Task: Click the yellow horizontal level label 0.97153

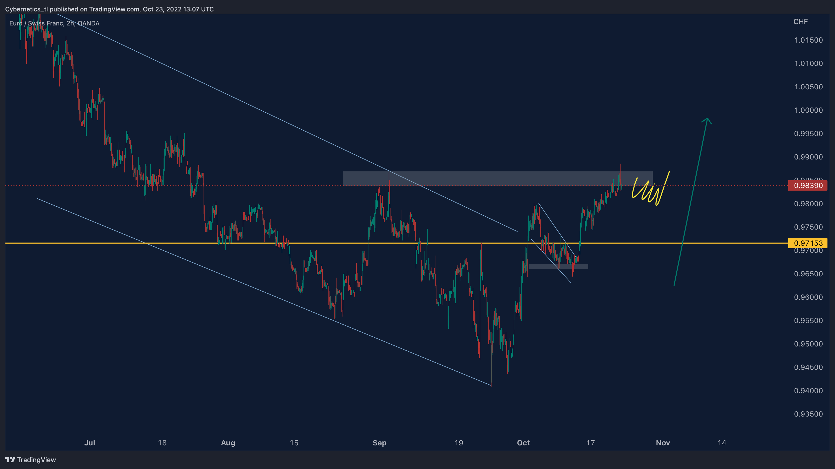Action: point(808,243)
